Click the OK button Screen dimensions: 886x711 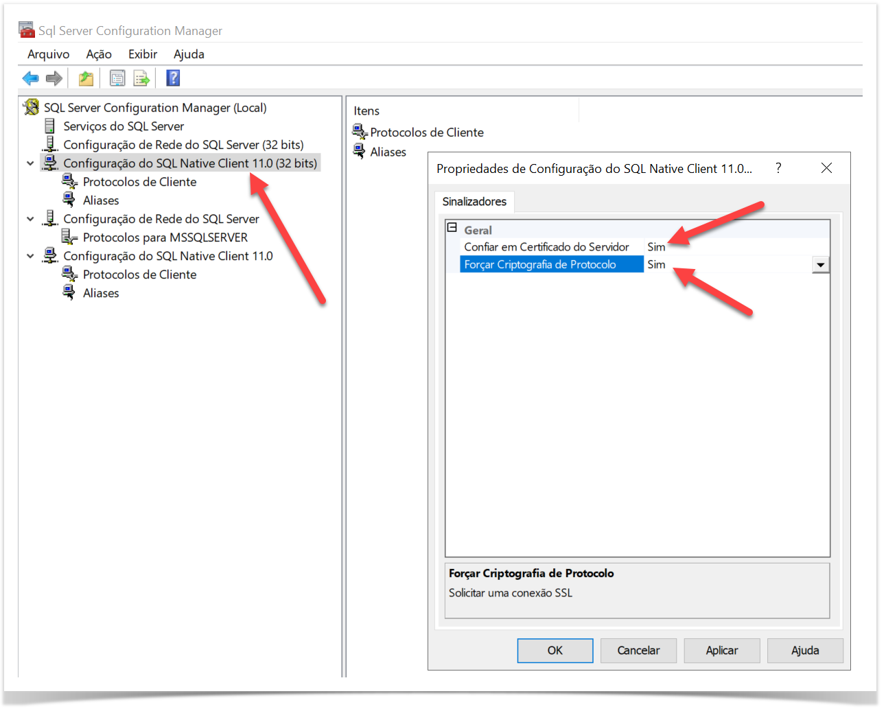555,651
